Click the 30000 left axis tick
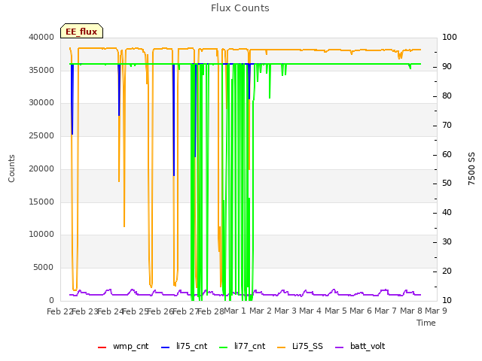 pyautogui.click(x=41, y=103)
